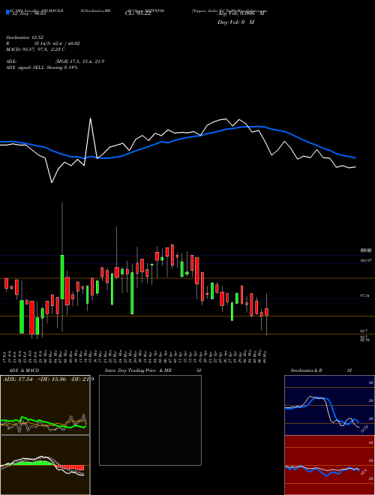Click the 'Intra Day Trading Price & MR' title

(x=138, y=370)
